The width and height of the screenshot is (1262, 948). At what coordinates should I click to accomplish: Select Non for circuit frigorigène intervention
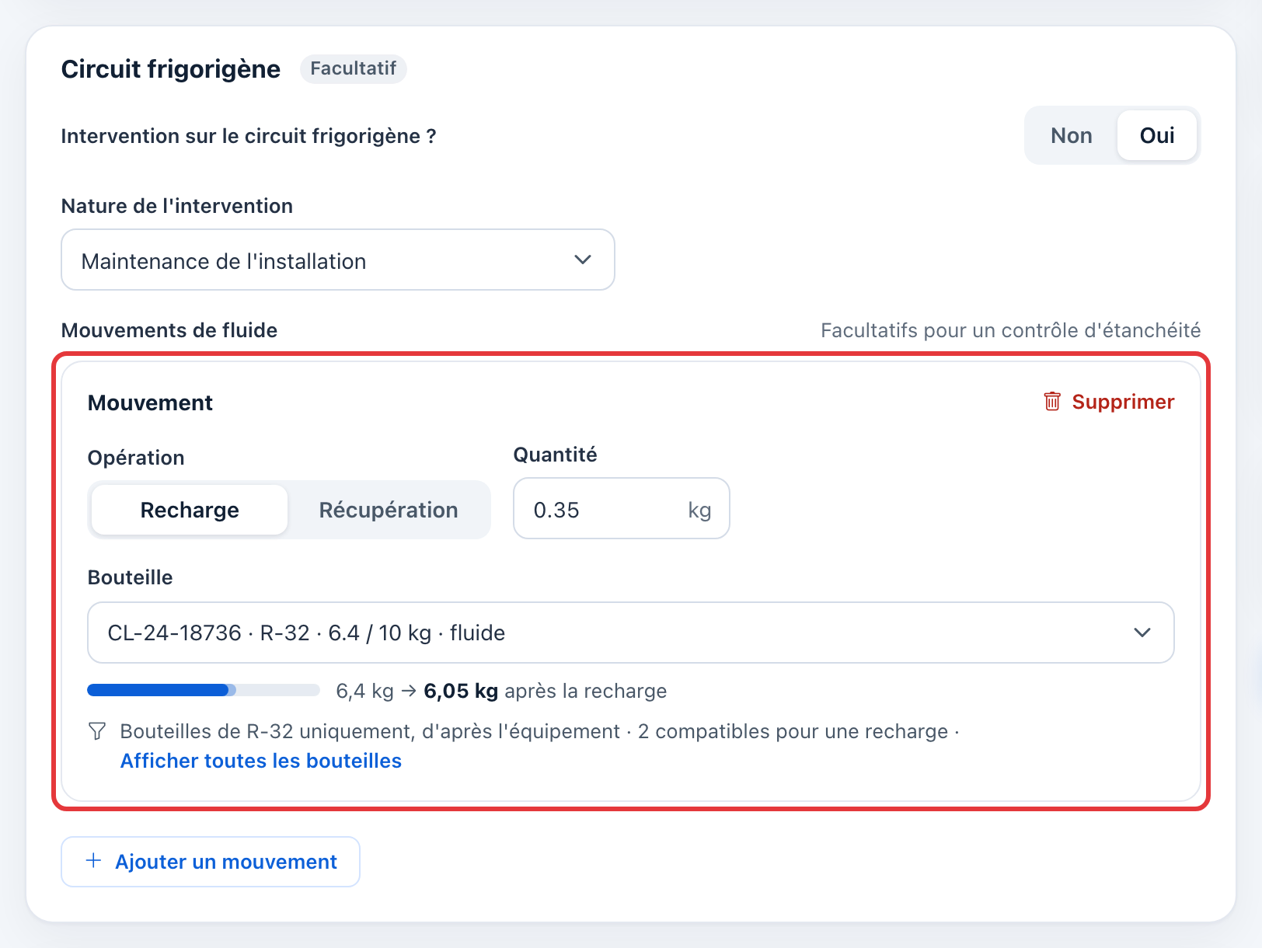1072,135
